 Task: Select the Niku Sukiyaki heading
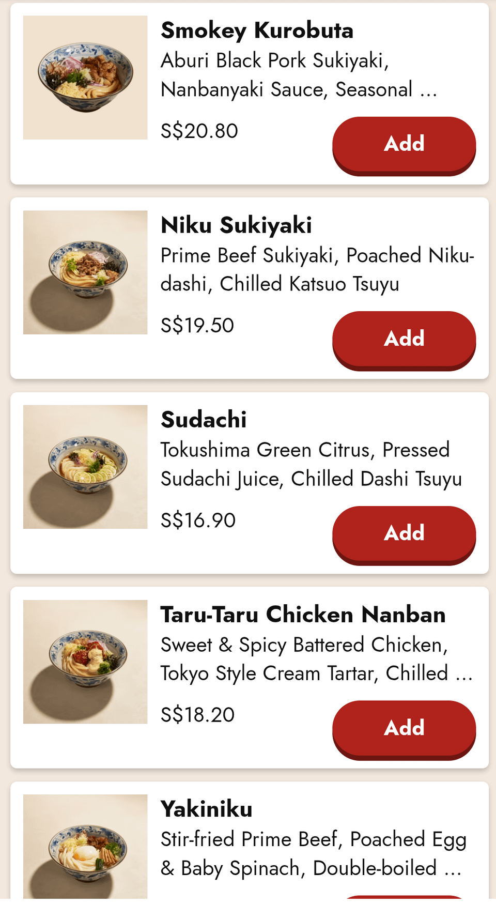coord(236,225)
